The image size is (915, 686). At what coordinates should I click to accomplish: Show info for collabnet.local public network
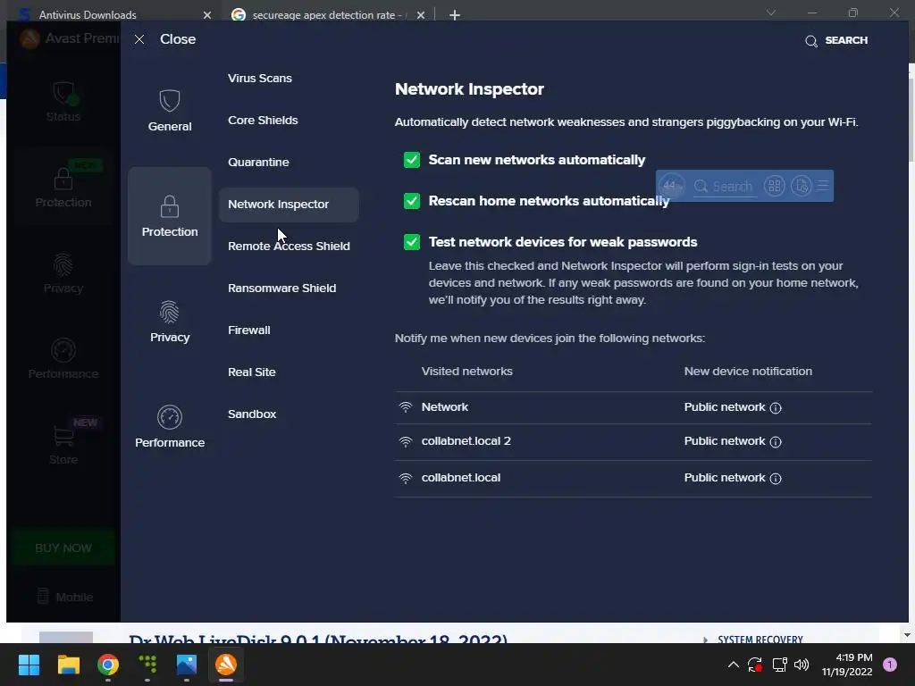776,479
